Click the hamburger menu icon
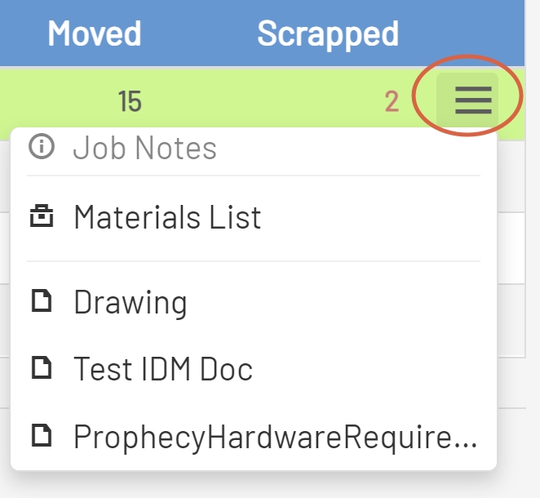Image resolution: width=540 pixels, height=498 pixels. pyautogui.click(x=473, y=100)
